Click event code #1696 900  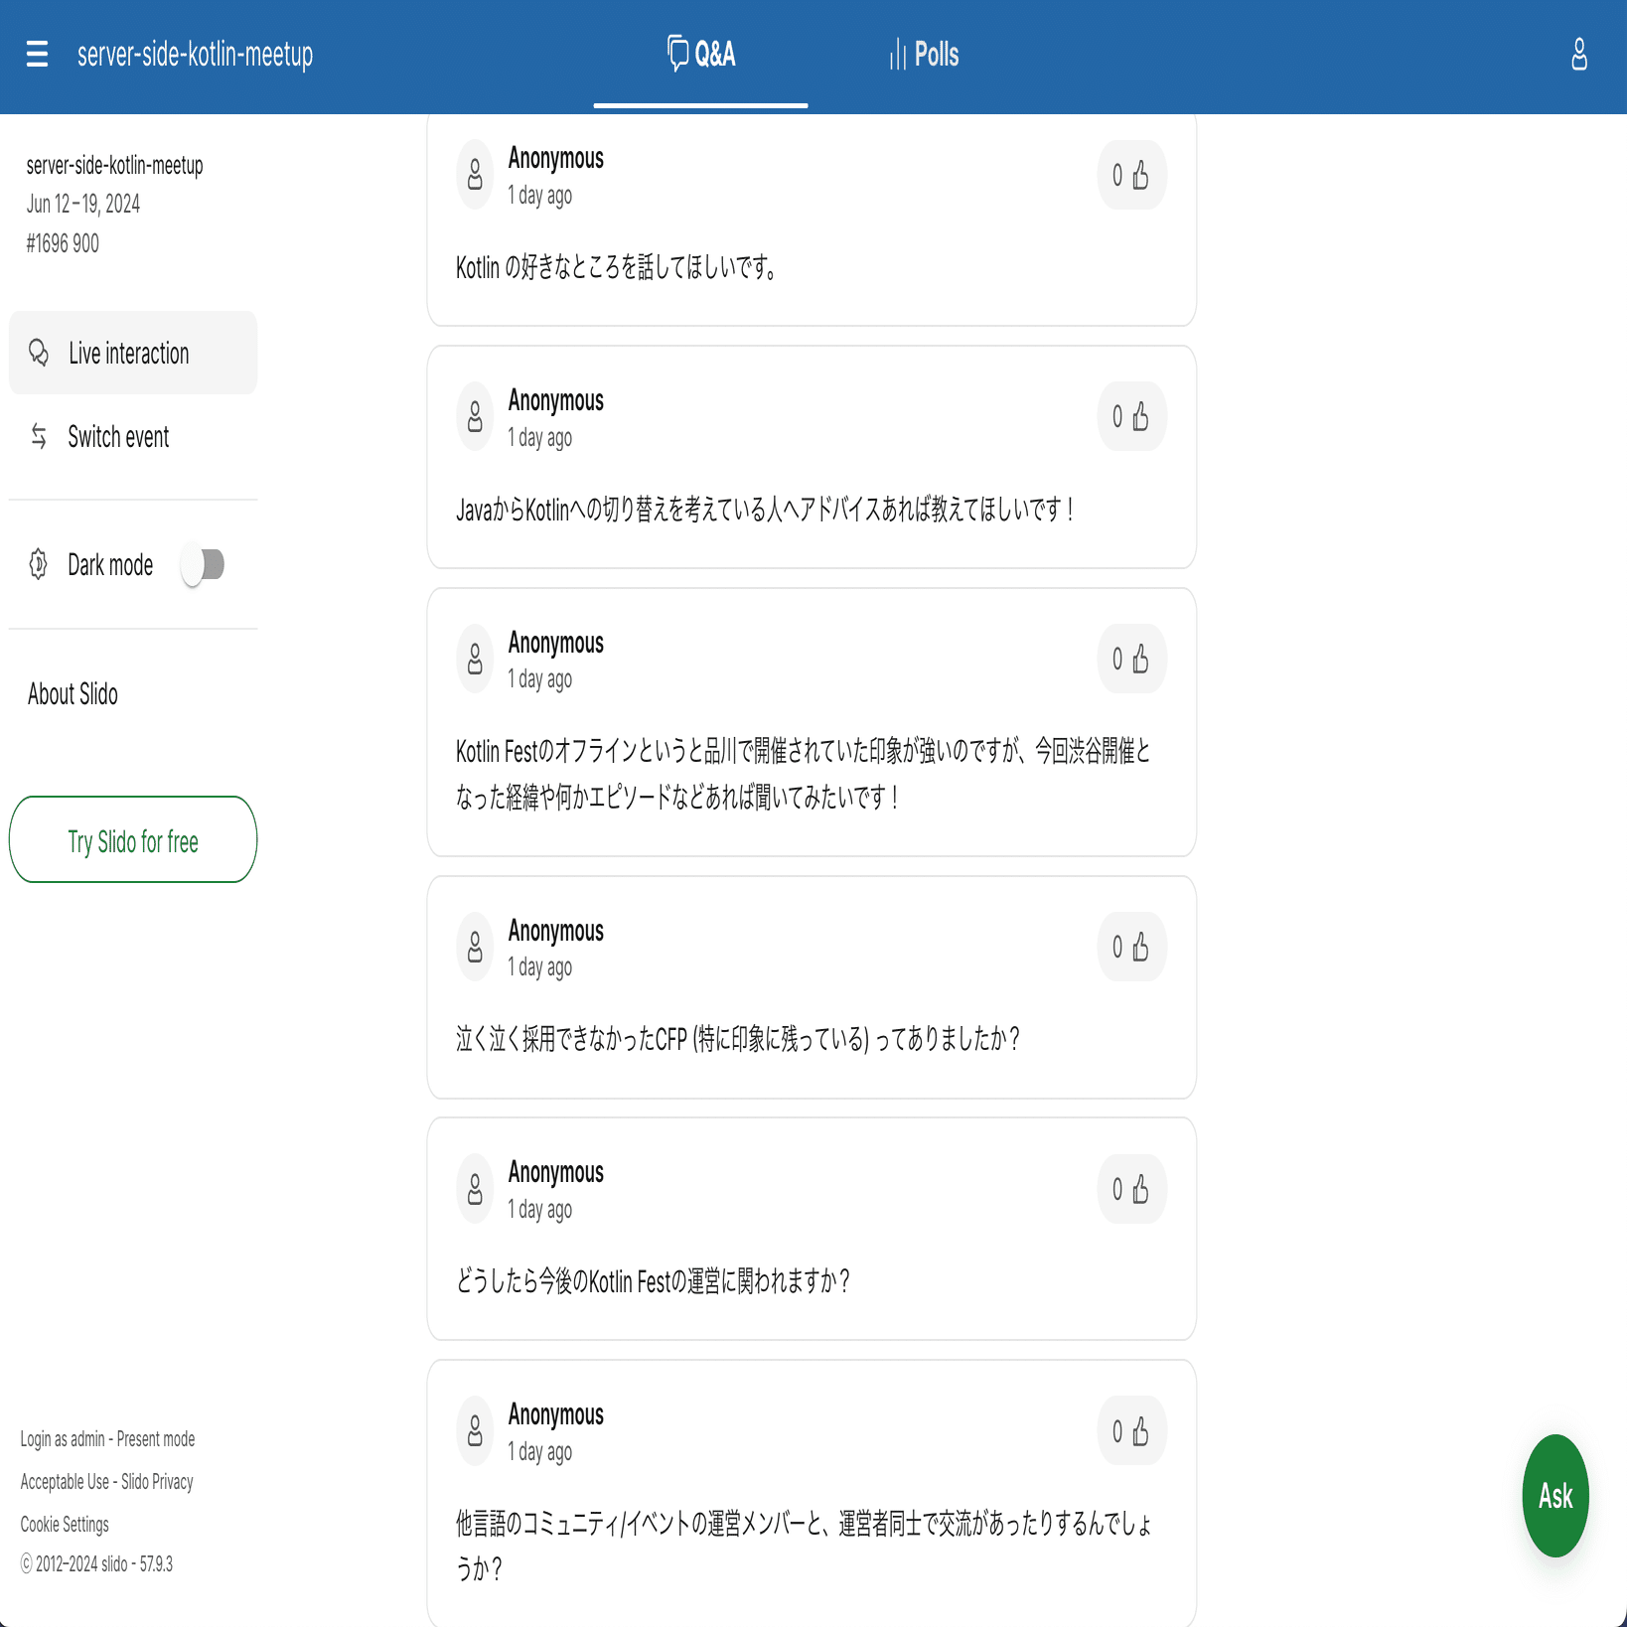(x=63, y=243)
